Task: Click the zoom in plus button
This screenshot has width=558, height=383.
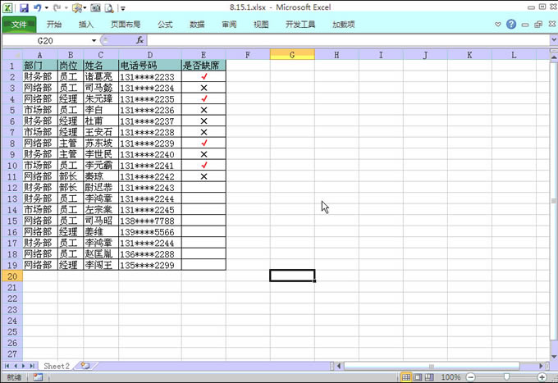Action: pos(542,377)
